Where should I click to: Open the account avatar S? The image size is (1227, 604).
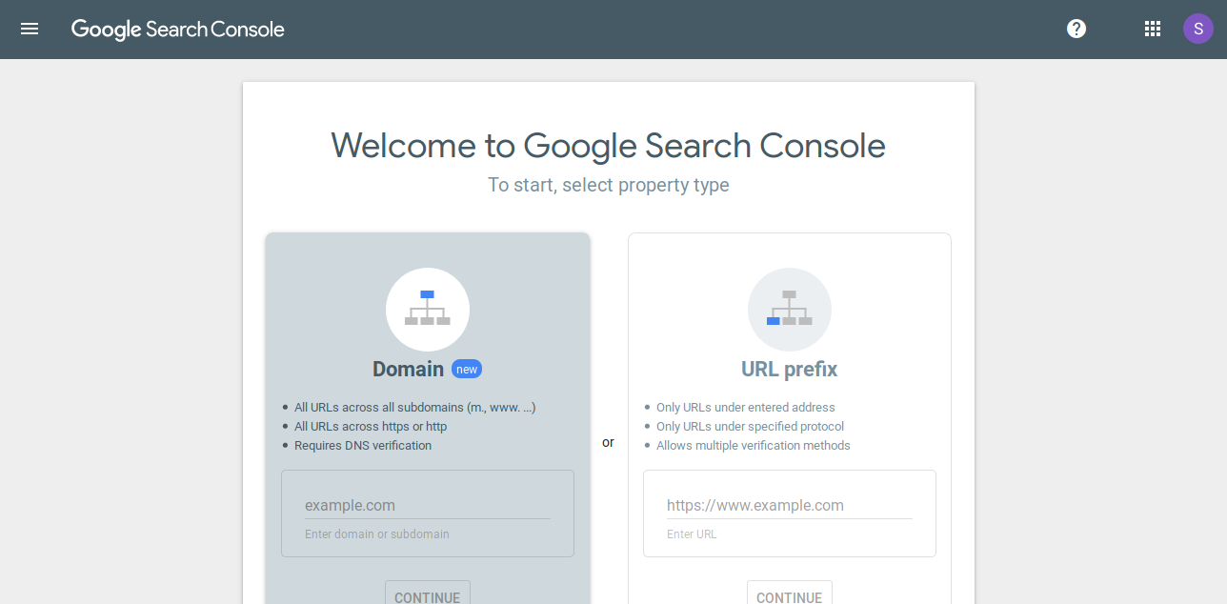(x=1198, y=29)
